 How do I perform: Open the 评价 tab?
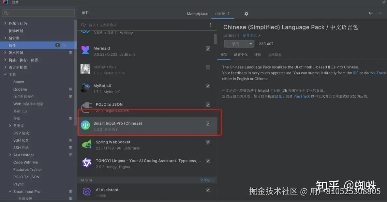(258, 54)
